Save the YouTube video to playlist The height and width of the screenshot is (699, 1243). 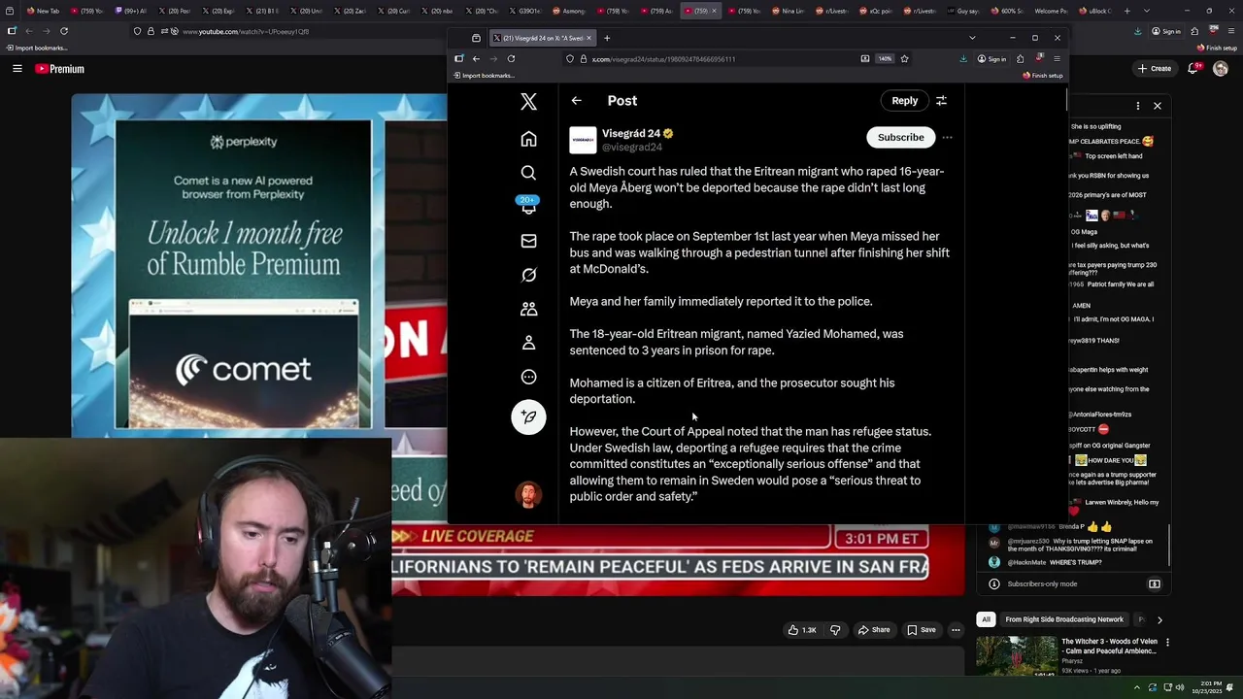pyautogui.click(x=922, y=630)
